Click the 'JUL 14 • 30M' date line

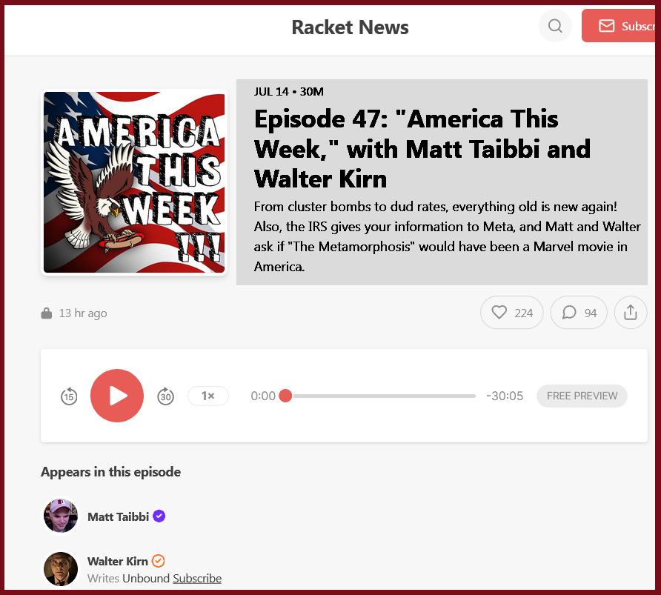pyautogui.click(x=289, y=91)
